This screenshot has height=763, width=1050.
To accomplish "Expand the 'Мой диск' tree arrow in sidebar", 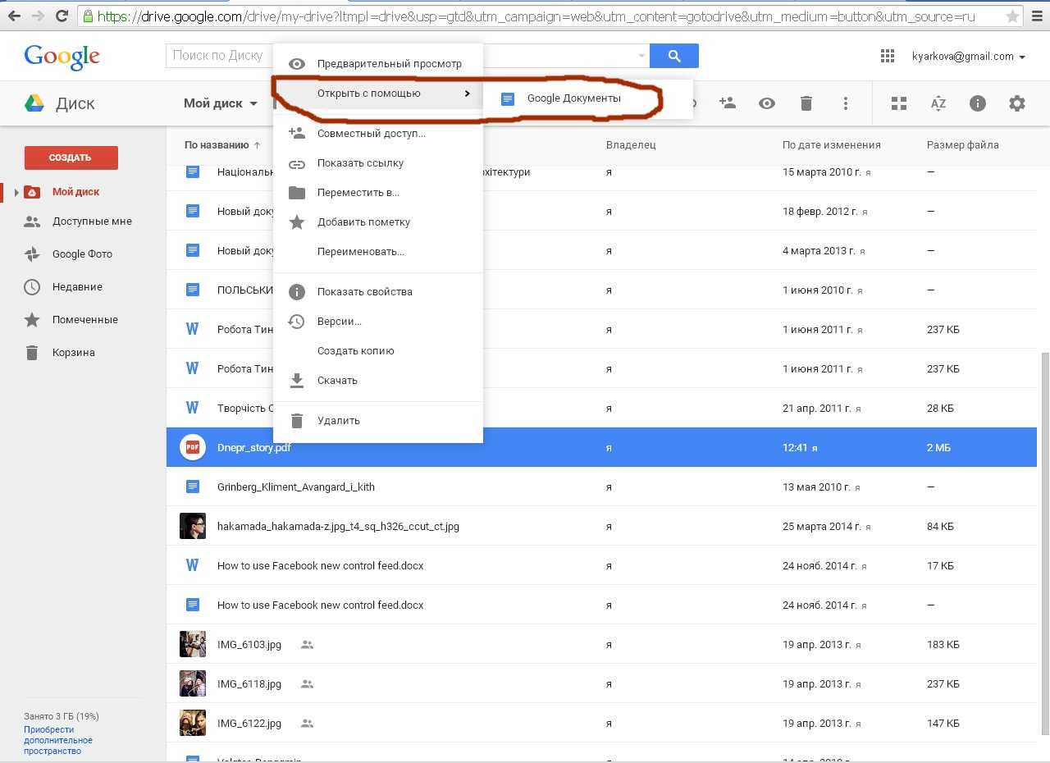I will click(16, 192).
